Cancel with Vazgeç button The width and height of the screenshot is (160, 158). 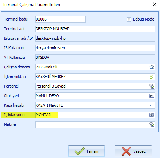pyautogui.click(x=133, y=151)
